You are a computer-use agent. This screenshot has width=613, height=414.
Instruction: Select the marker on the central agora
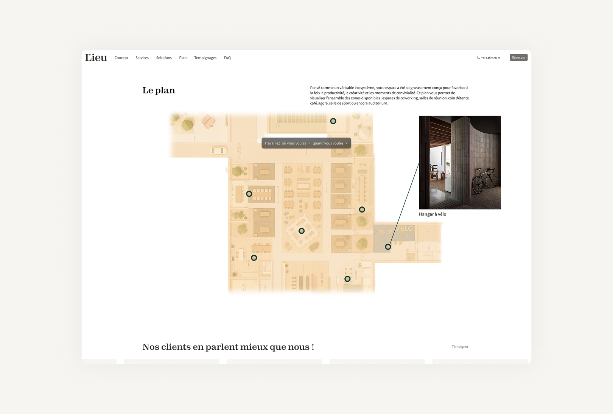click(302, 231)
